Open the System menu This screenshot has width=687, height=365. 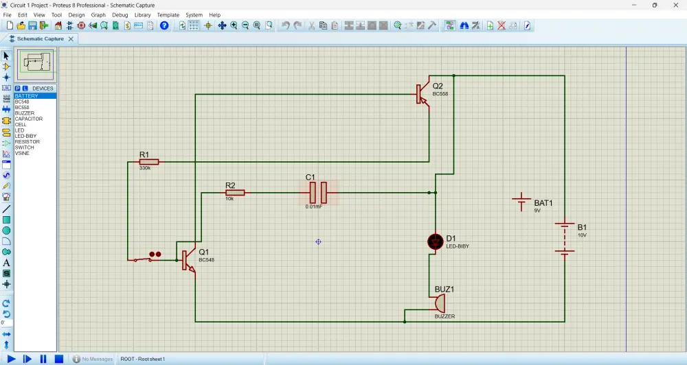(194, 15)
